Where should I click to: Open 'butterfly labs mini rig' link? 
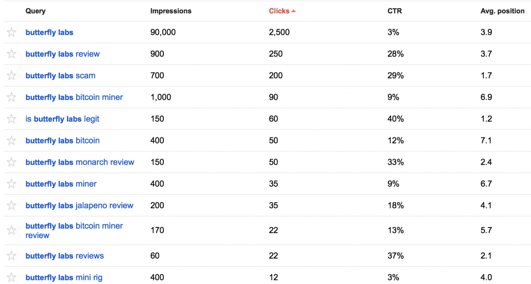[x=64, y=277]
